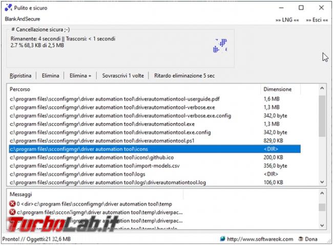Open the BlankAndSecure menu
The width and height of the screenshot is (333, 246).
click(x=23, y=19)
